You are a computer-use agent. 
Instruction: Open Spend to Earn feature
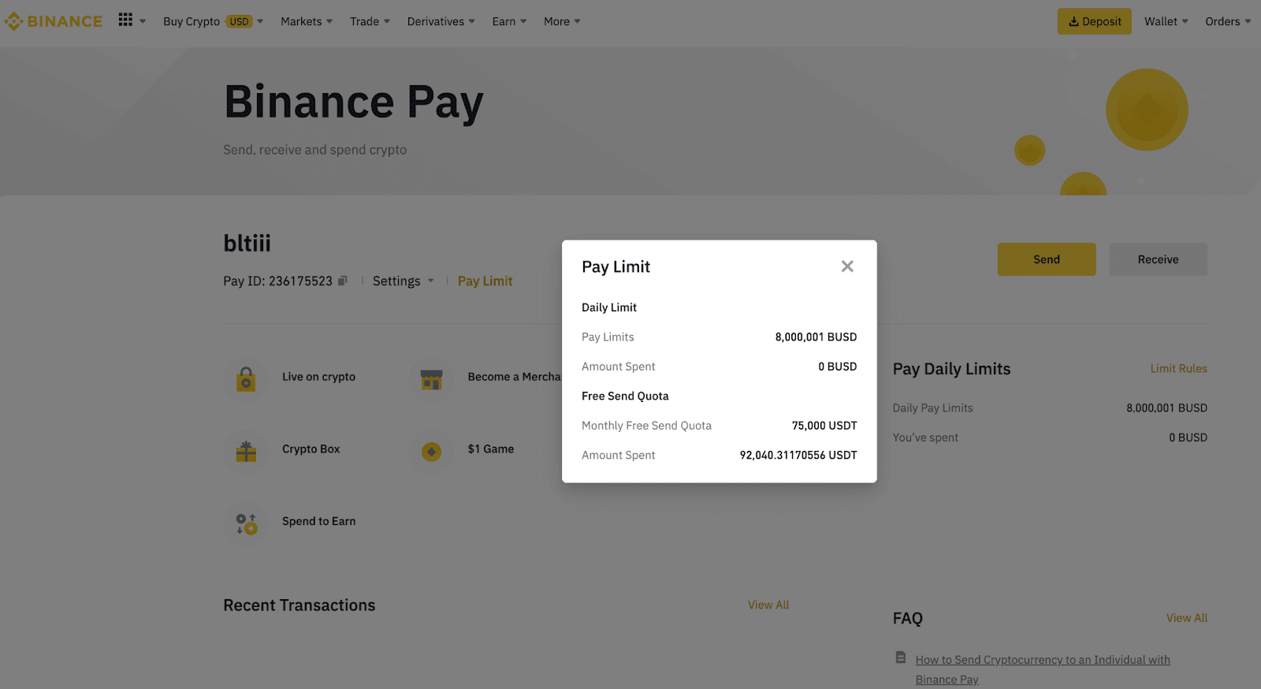318,521
